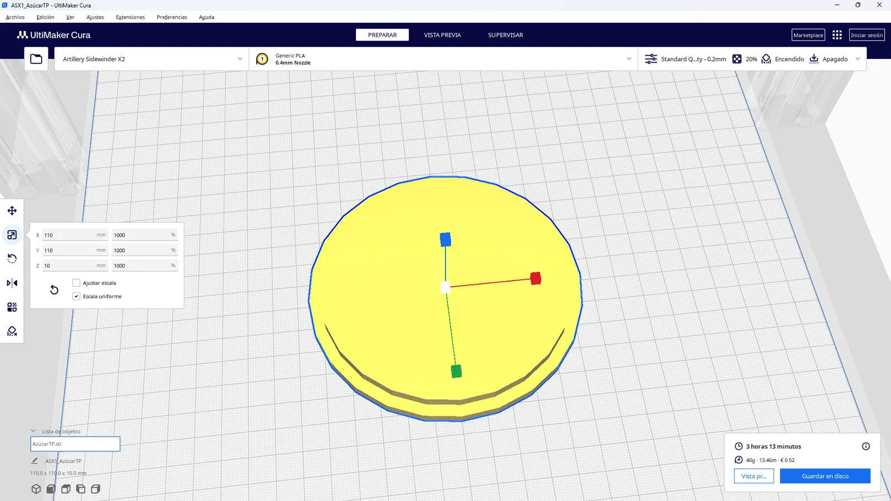Switch to the SUPERVISAR stage
Screen dimensions: 891x501
click(x=506, y=35)
